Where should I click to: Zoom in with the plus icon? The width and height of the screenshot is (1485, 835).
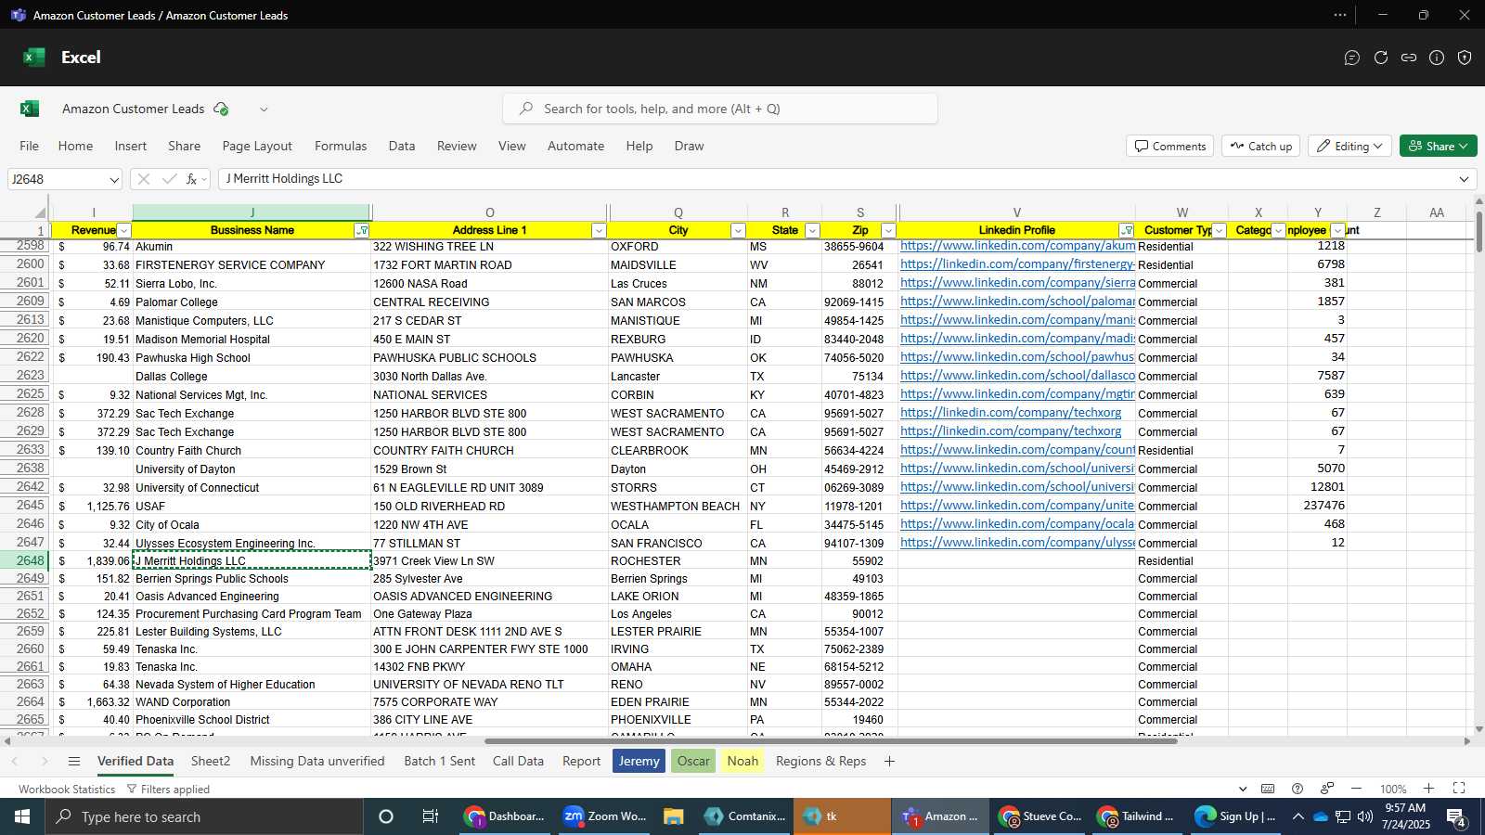1429,789
